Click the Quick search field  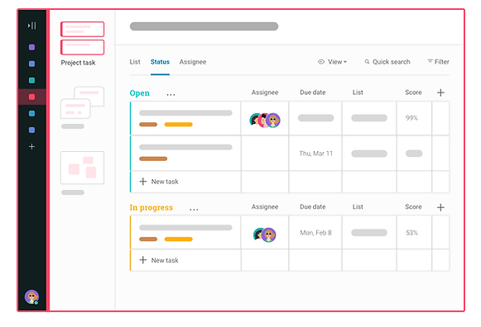[387, 62]
